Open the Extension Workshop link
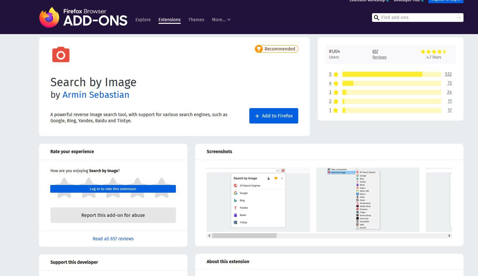 (x=369, y=1)
